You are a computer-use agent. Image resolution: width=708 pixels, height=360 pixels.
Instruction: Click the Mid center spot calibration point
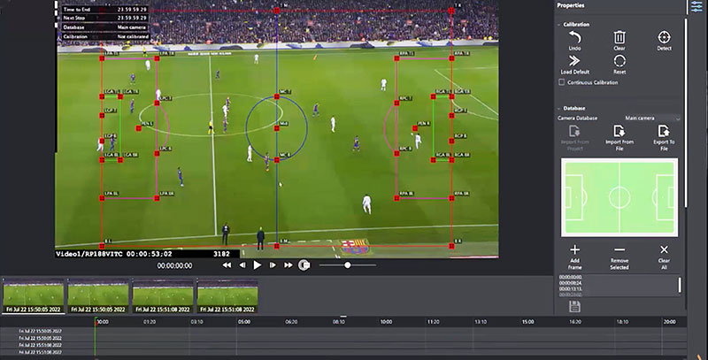(x=277, y=128)
